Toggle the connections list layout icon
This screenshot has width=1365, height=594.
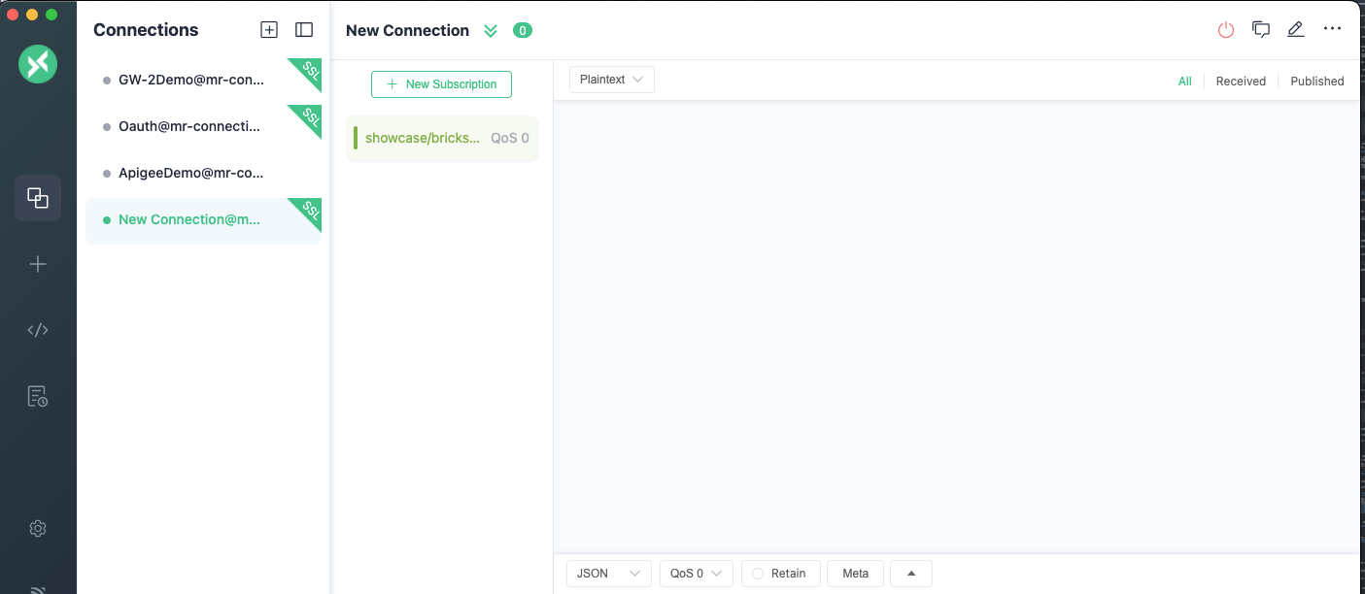(x=304, y=30)
